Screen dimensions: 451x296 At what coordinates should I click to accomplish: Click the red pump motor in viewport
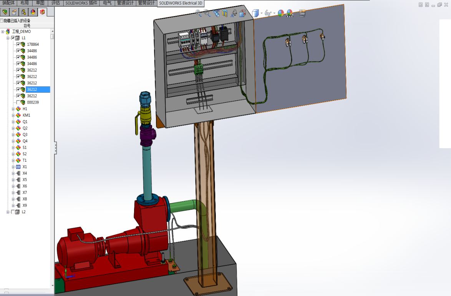pos(77,248)
